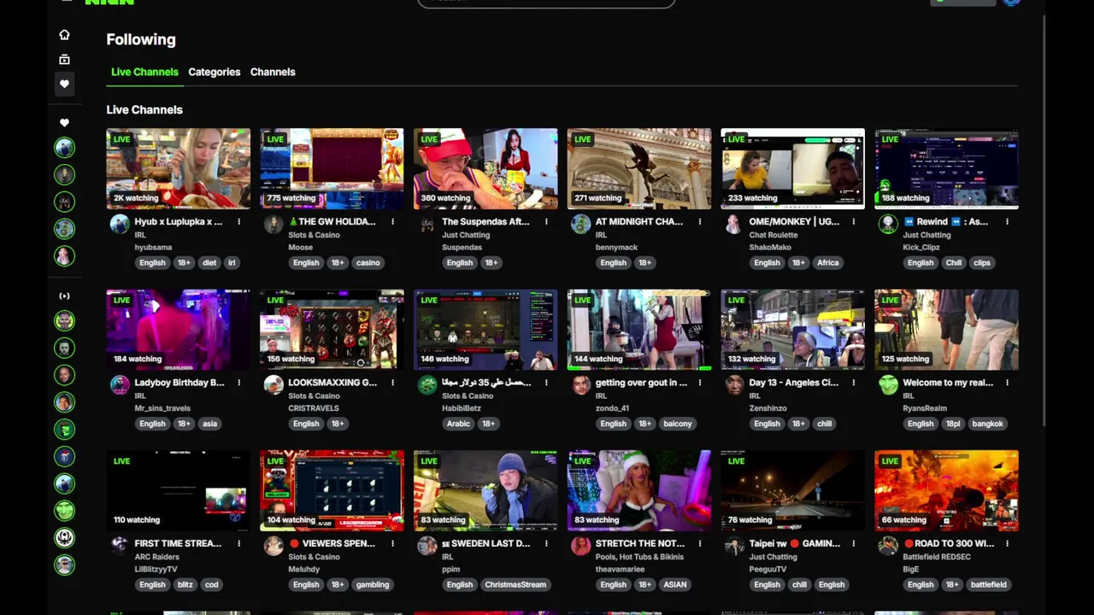
Task: Open options menu for OME/MONKEY stream
Action: (853, 222)
